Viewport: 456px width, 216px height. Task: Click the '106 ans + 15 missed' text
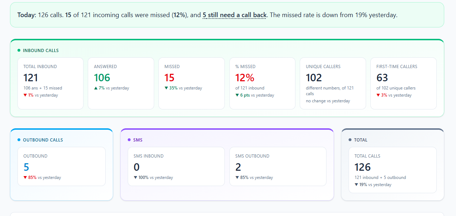coord(43,88)
